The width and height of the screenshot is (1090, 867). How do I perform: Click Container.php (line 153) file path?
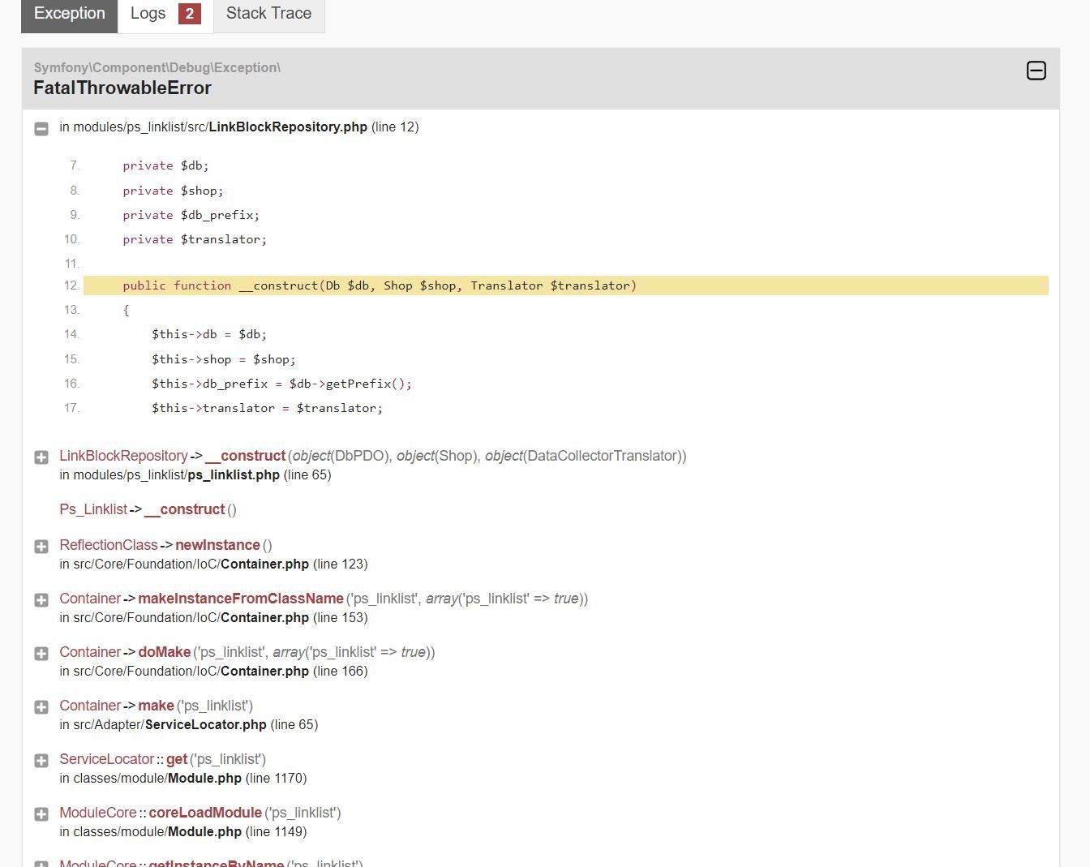[x=213, y=618]
